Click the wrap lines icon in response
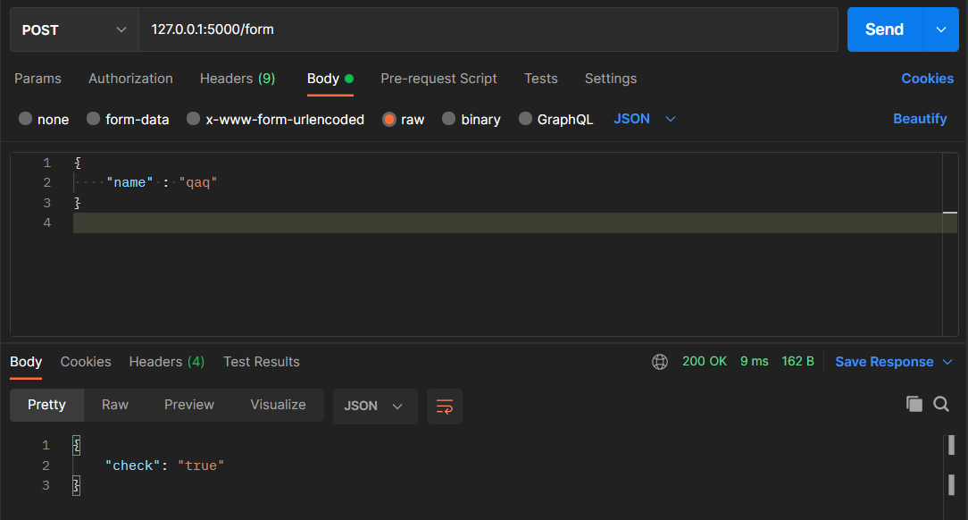This screenshot has width=968, height=520. (x=444, y=407)
